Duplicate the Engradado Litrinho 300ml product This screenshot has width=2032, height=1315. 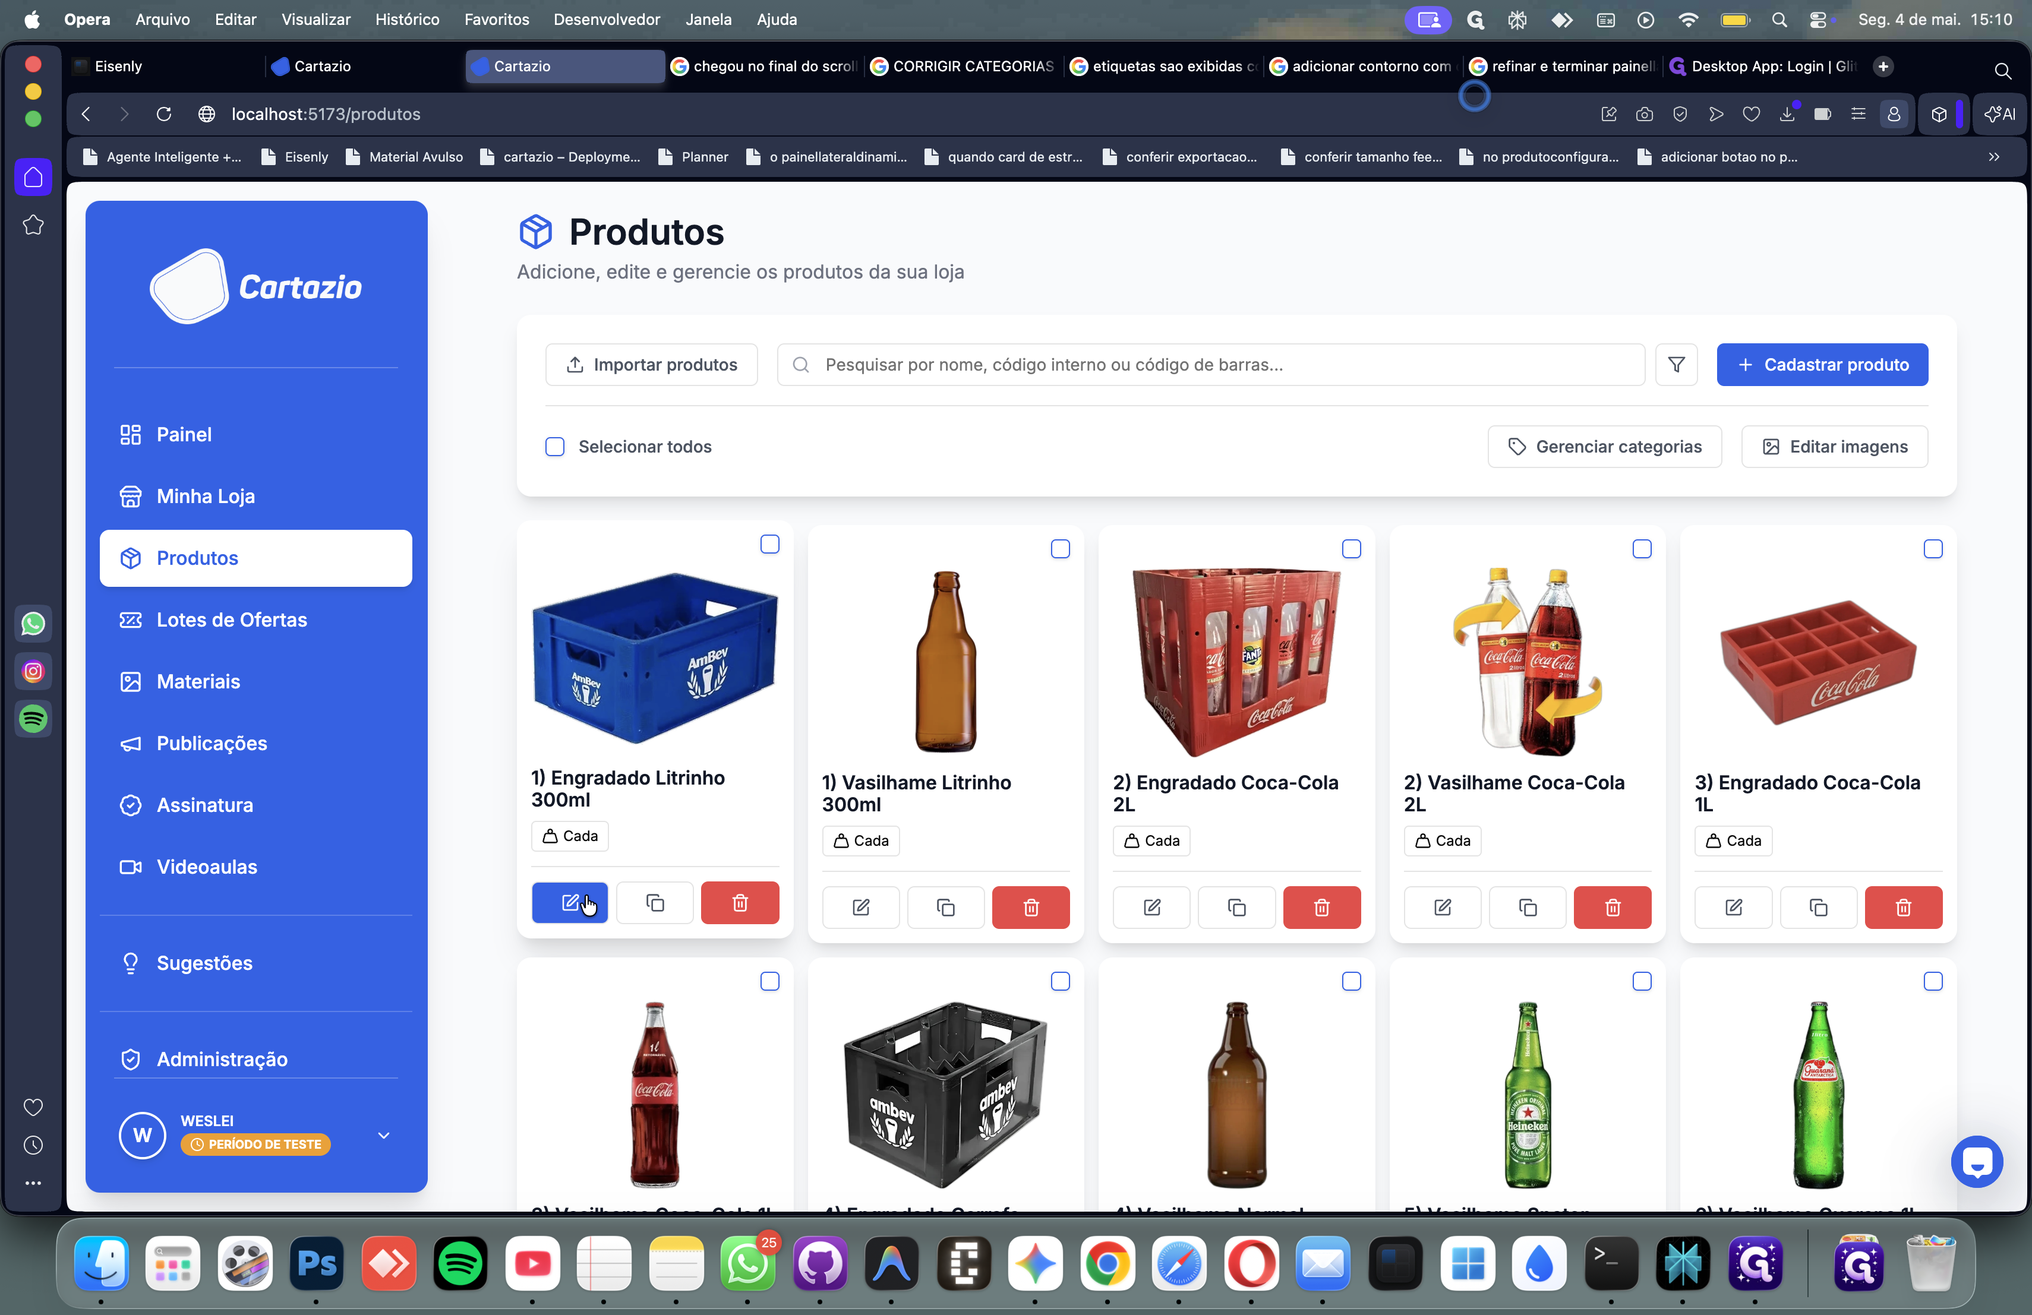click(x=655, y=903)
